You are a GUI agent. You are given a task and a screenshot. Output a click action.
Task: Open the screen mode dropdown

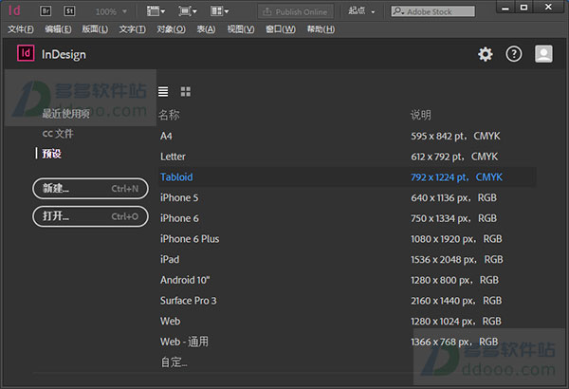point(188,11)
